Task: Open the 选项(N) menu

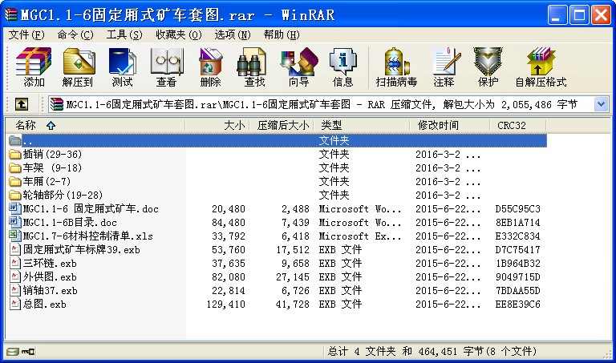Action: 232,35
